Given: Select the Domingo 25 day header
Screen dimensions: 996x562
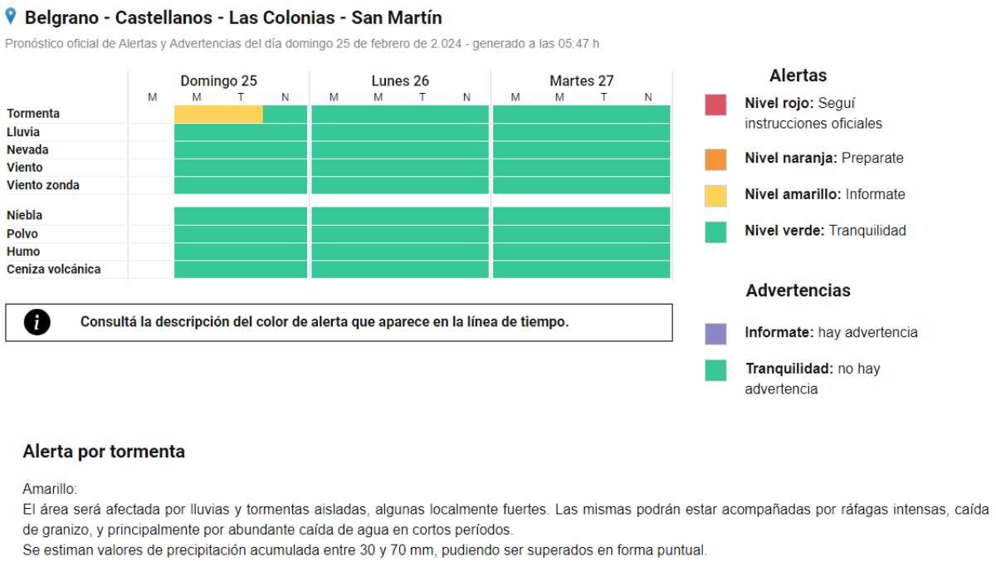Looking at the screenshot, I should (x=219, y=81).
